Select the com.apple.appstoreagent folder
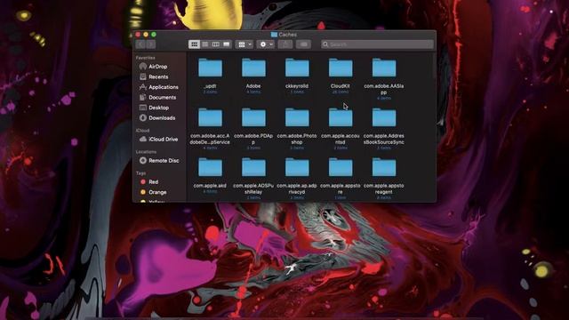The height and width of the screenshot is (320, 569). pos(384,168)
